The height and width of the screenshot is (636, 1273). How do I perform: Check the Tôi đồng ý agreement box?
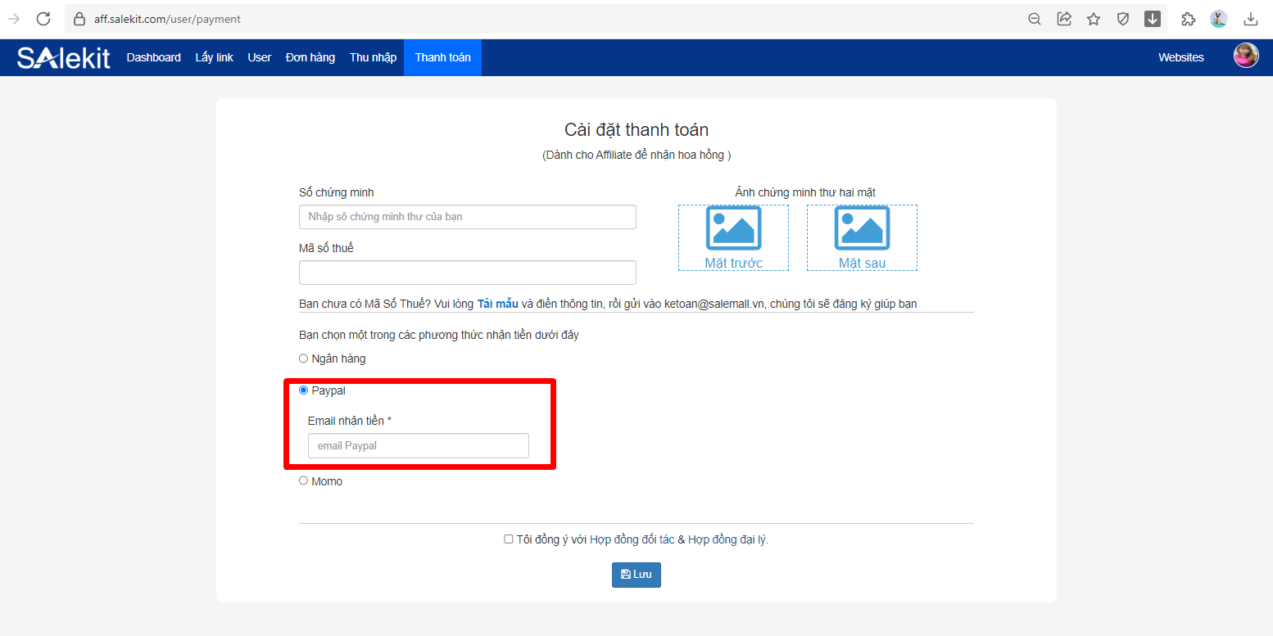509,539
